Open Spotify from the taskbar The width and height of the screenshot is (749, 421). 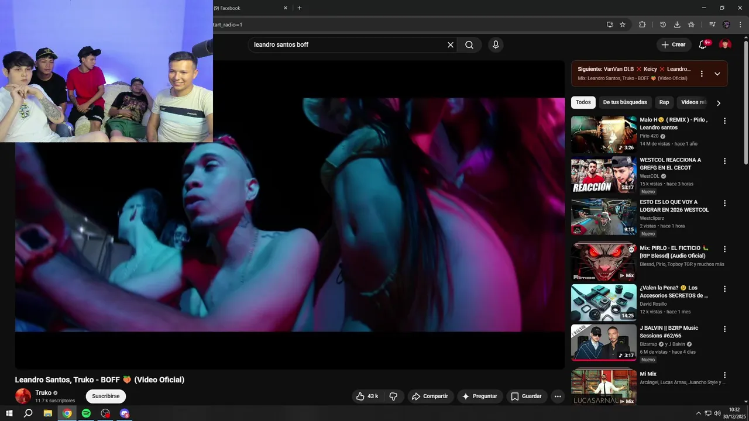click(86, 413)
